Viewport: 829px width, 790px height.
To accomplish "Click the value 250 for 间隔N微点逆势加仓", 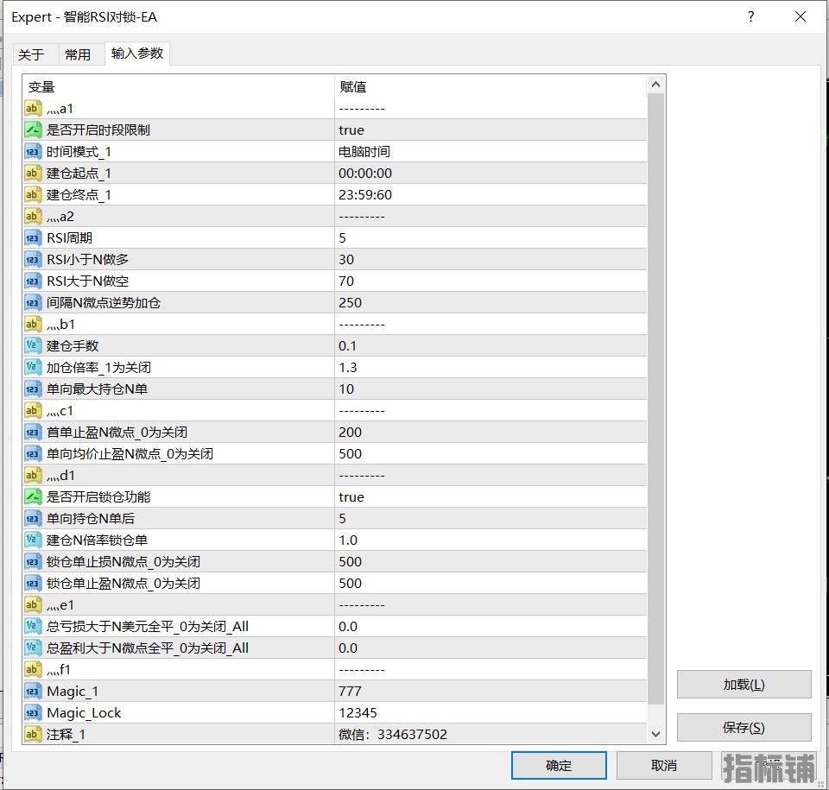I will point(350,302).
